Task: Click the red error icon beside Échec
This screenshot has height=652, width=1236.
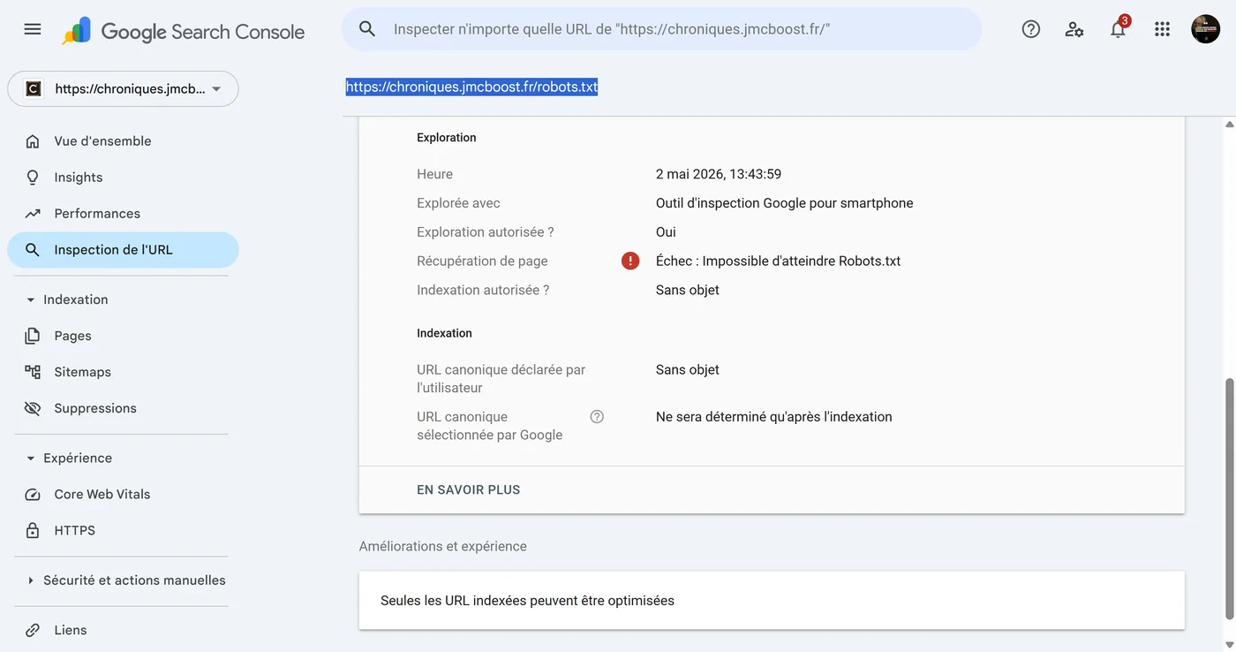Action: point(630,261)
